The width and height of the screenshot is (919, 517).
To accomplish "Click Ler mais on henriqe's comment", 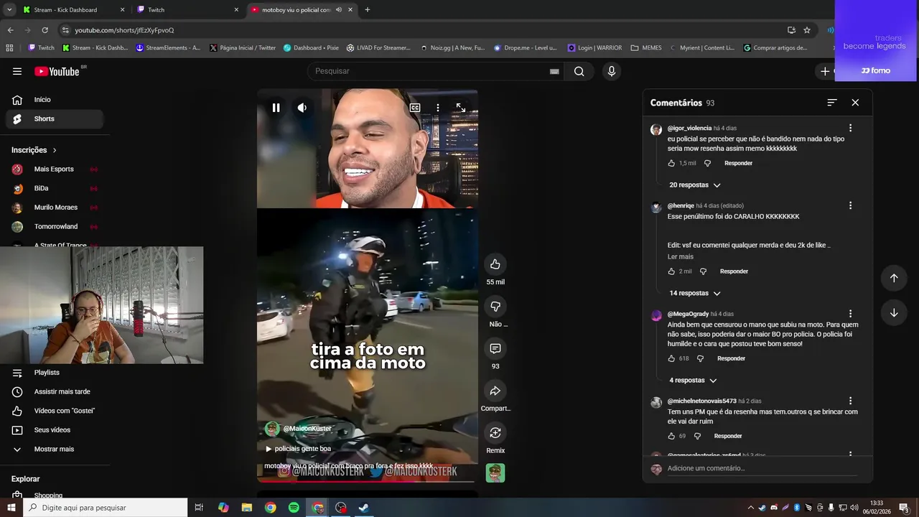I will pyautogui.click(x=681, y=256).
